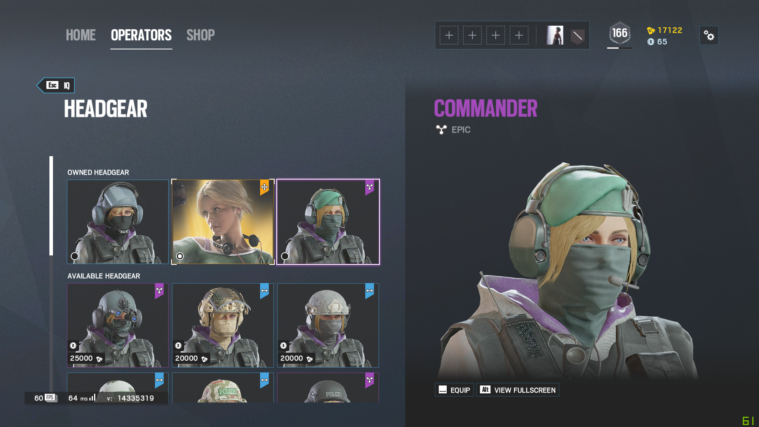Go back to IQ with Esc button
Viewport: 759px width, 427px height.
[x=56, y=85]
